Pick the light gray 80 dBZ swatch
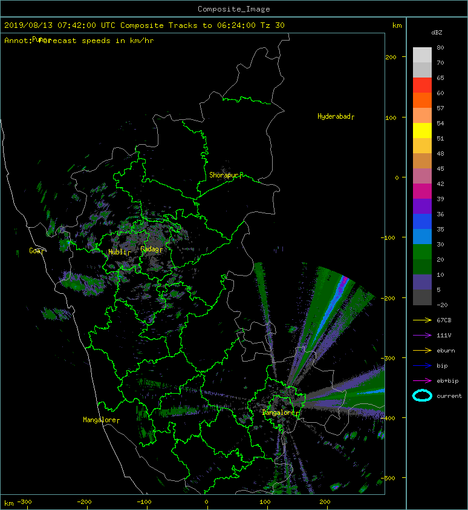The image size is (468, 510). (422, 55)
